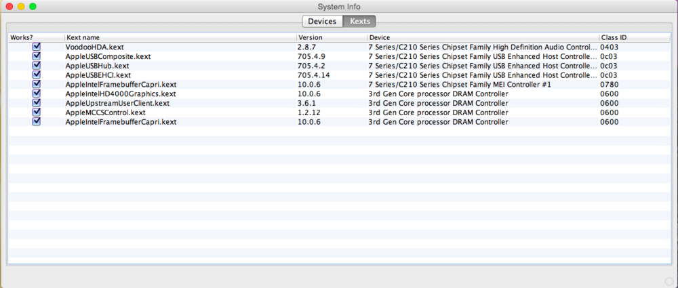678x288 pixels.
Task: Toggle the AppleUSBHub.kext checkbox
Action: click(37, 66)
